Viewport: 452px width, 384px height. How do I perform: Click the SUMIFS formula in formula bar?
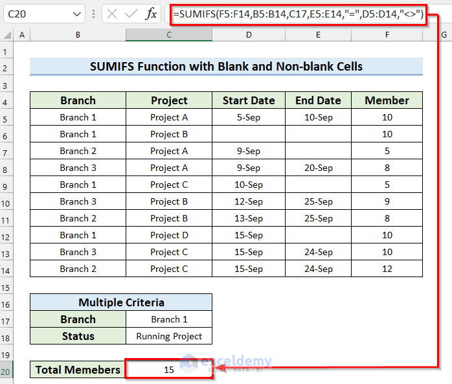pyautogui.click(x=299, y=14)
